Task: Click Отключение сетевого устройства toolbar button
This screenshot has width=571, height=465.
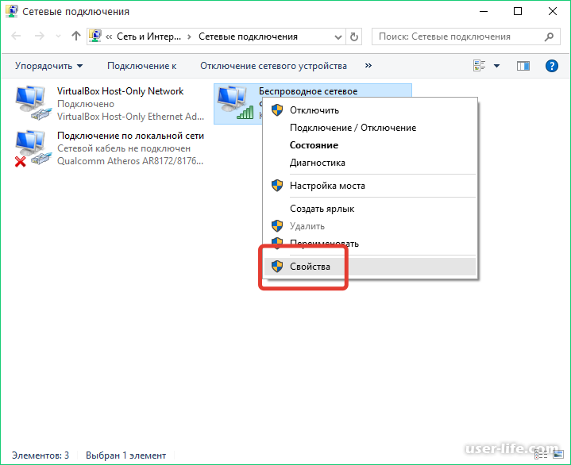Action: click(273, 66)
